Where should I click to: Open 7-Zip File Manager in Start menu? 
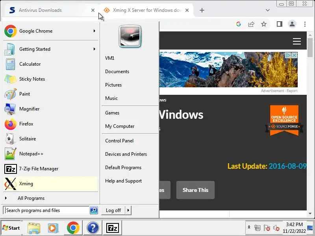click(50, 169)
